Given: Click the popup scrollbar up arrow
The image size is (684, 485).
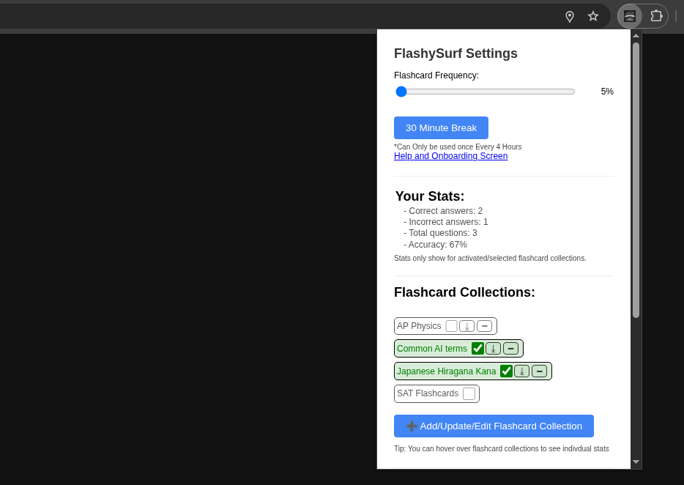Looking at the screenshot, I should click(636, 36).
